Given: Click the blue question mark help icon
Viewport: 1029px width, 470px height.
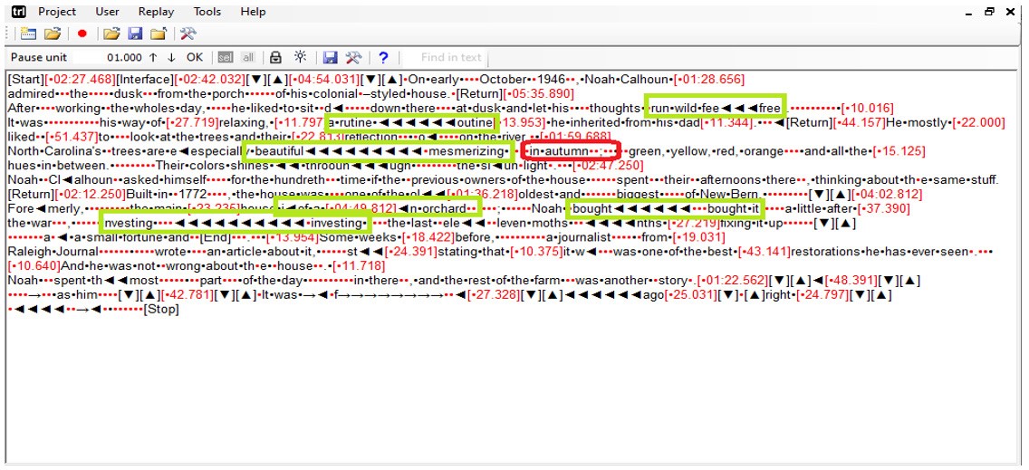Looking at the screenshot, I should (383, 57).
